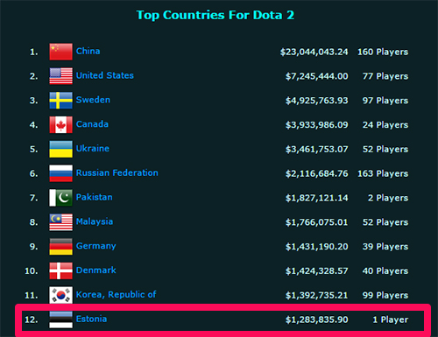Click the Sweden flag icon
The image size is (438, 337).
60,101
